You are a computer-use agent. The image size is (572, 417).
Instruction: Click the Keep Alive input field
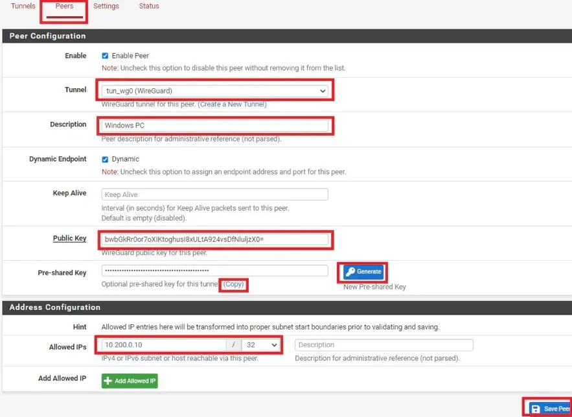215,195
